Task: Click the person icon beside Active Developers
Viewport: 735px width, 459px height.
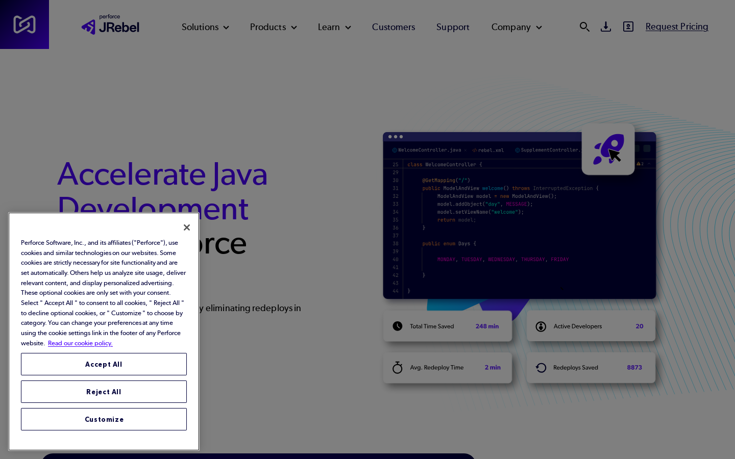Action: (541, 326)
